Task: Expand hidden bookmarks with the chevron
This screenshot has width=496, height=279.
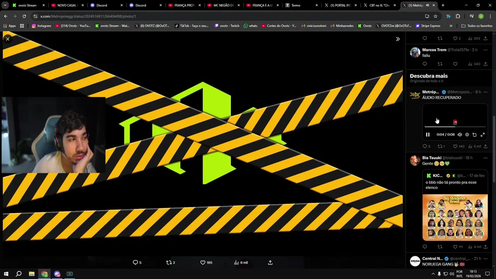Action: (451, 26)
